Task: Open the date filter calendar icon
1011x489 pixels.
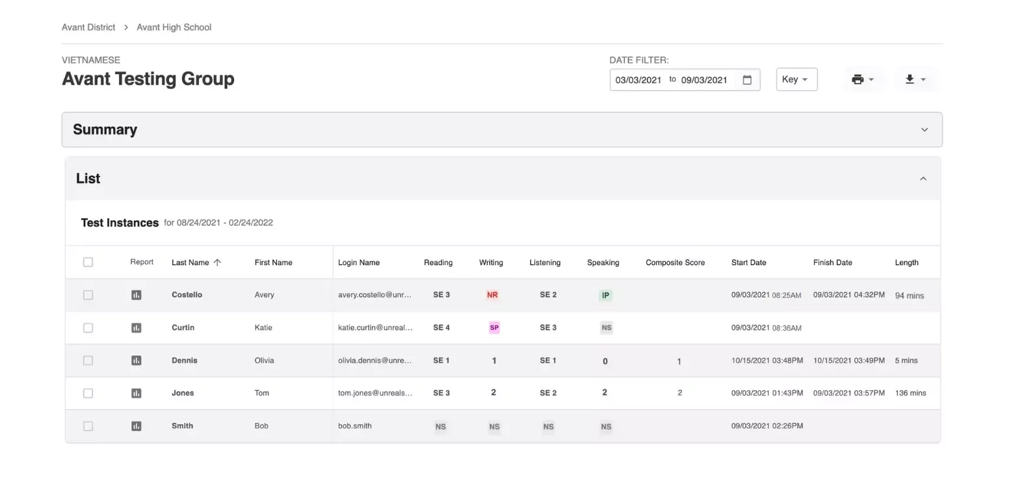Action: pyautogui.click(x=747, y=80)
